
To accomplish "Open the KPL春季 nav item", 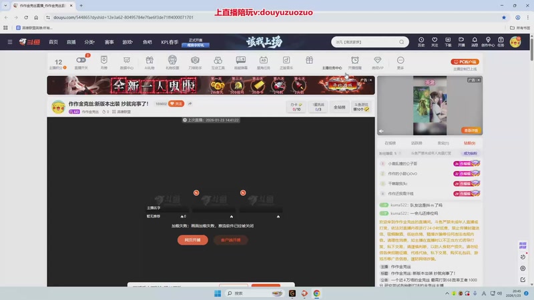I will [x=170, y=42].
